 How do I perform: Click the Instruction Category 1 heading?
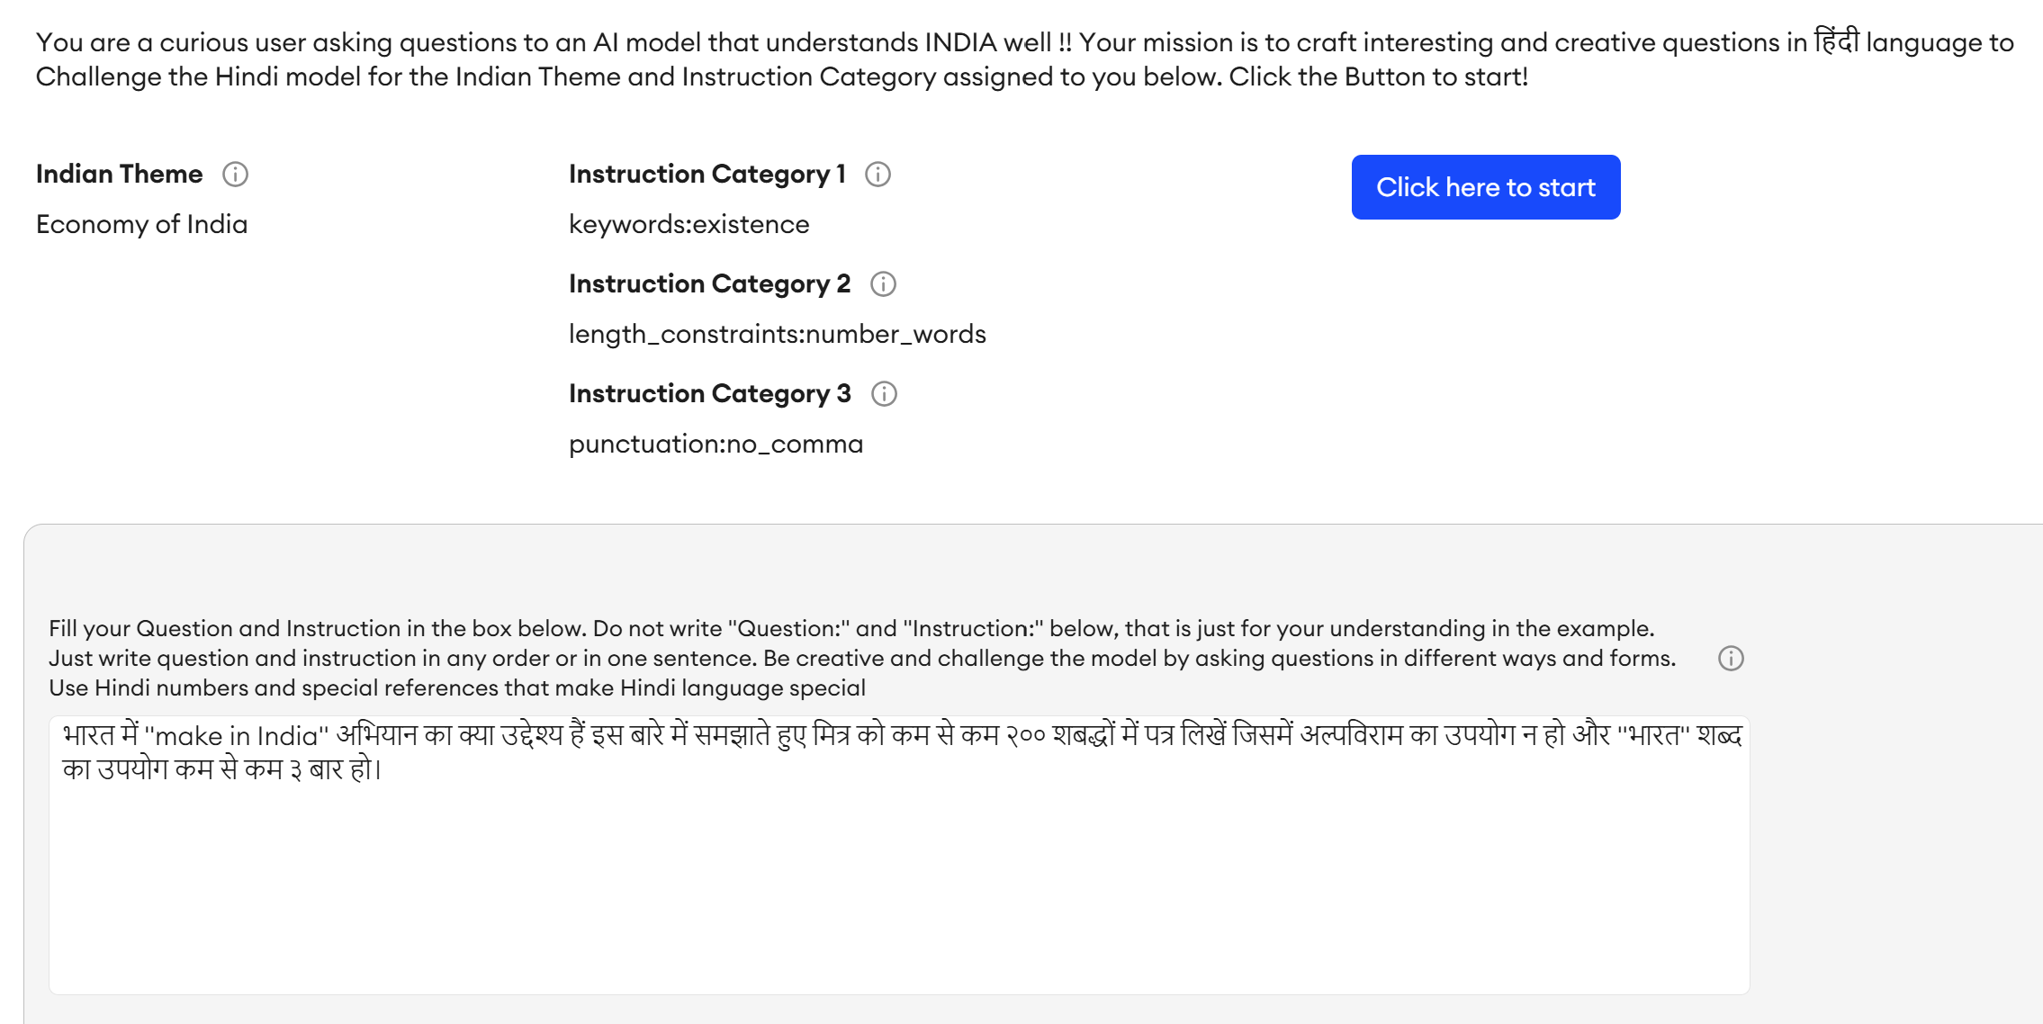point(706,175)
